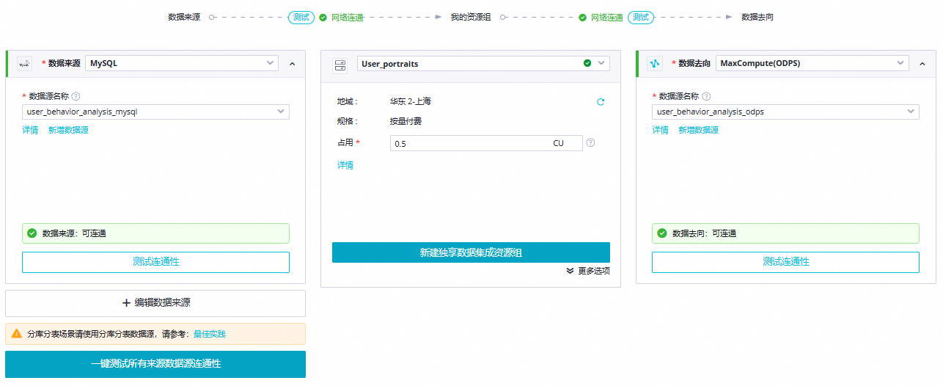The width and height of the screenshot is (943, 386).
Task: Click the 我的资源组 step label
Action: point(471,17)
